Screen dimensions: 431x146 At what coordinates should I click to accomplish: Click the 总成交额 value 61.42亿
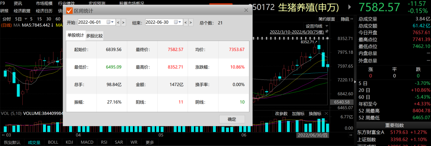pos(421,26)
